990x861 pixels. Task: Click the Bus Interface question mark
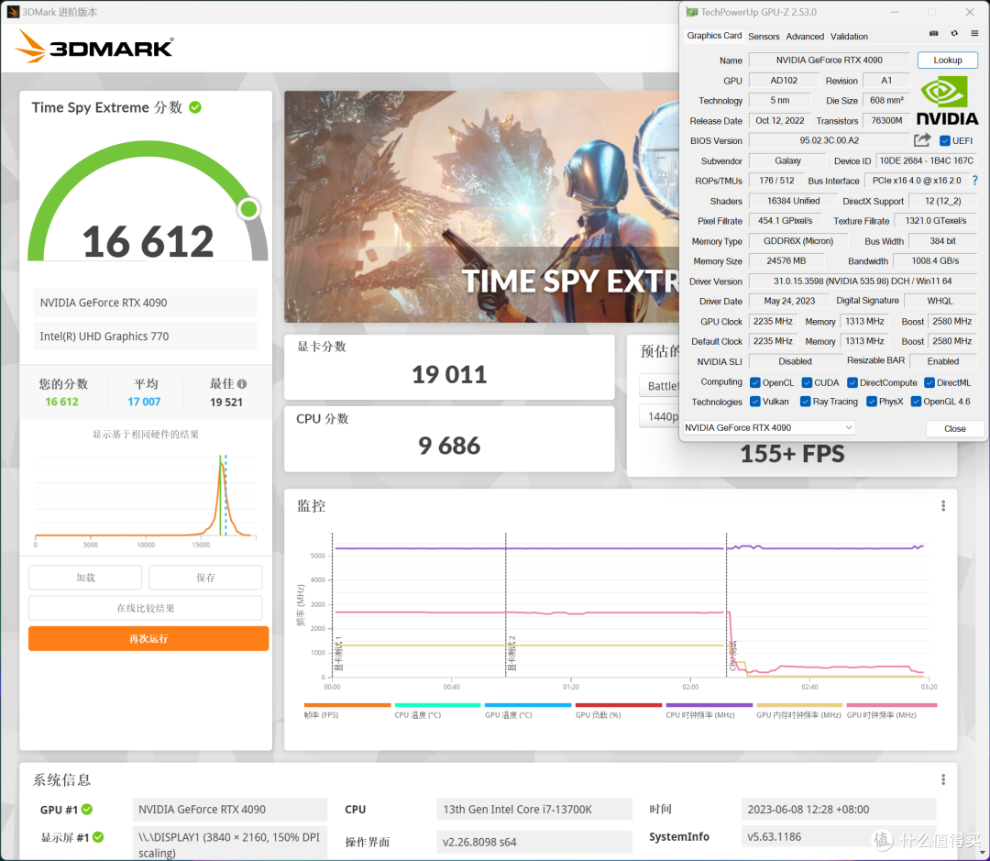tap(974, 181)
